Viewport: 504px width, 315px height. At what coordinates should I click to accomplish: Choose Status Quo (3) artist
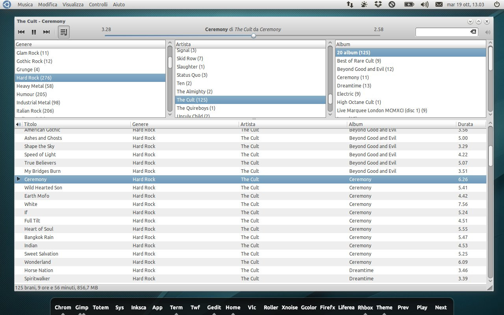tap(250, 75)
